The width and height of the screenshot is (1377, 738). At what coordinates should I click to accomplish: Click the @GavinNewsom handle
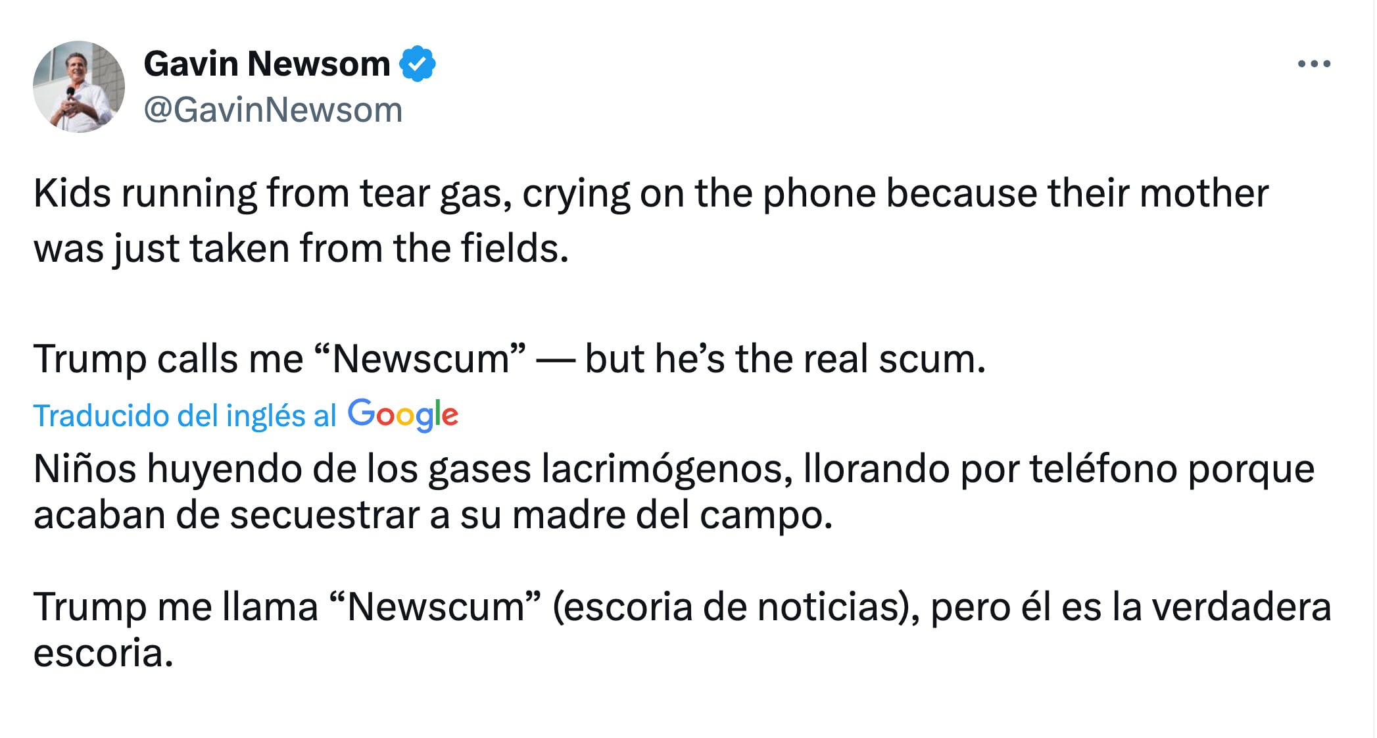pos(273,109)
